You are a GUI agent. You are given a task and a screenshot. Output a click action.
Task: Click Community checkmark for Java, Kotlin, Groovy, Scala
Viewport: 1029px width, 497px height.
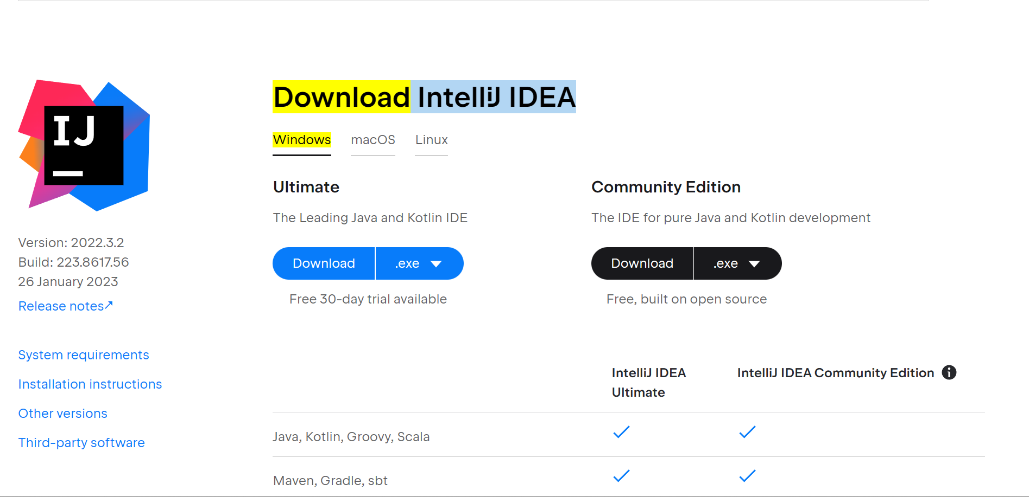[747, 433]
